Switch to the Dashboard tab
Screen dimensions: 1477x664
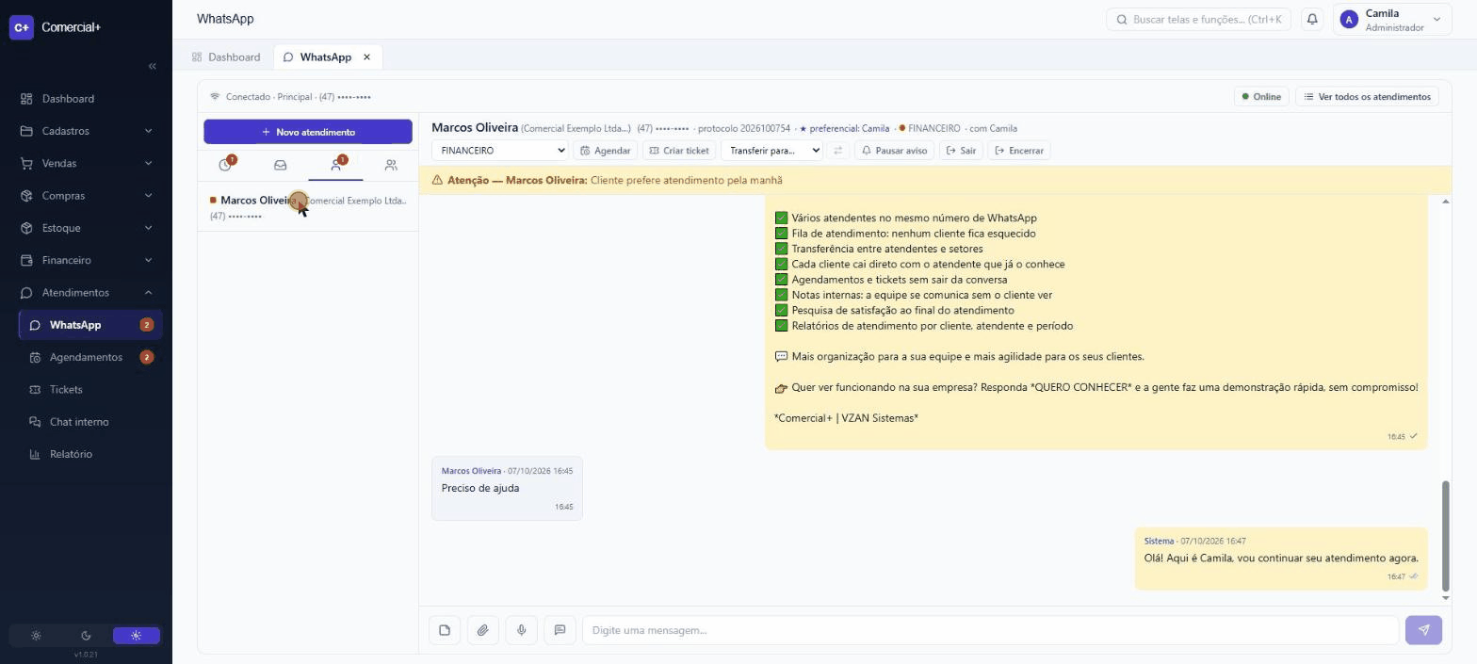click(226, 57)
